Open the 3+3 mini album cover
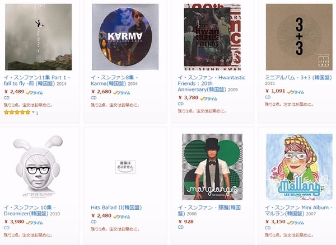 299,37
